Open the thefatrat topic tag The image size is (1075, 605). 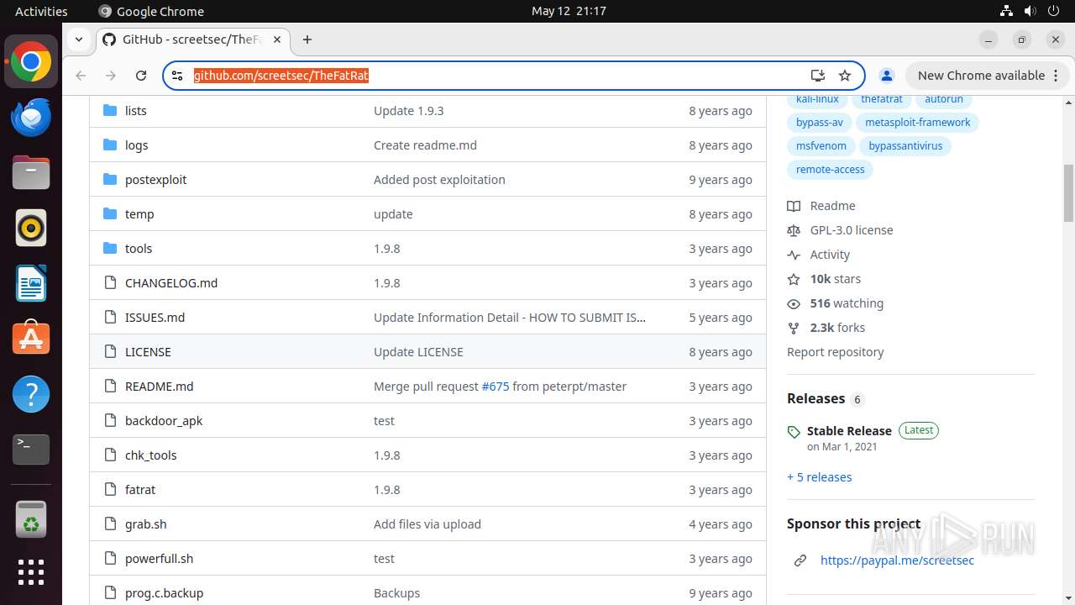click(881, 99)
